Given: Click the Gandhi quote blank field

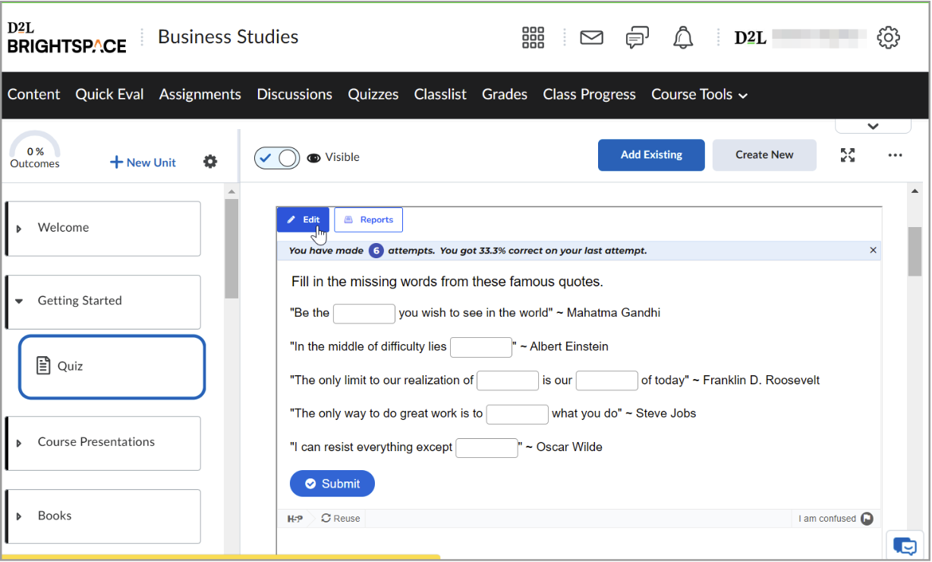Looking at the screenshot, I should pos(364,314).
